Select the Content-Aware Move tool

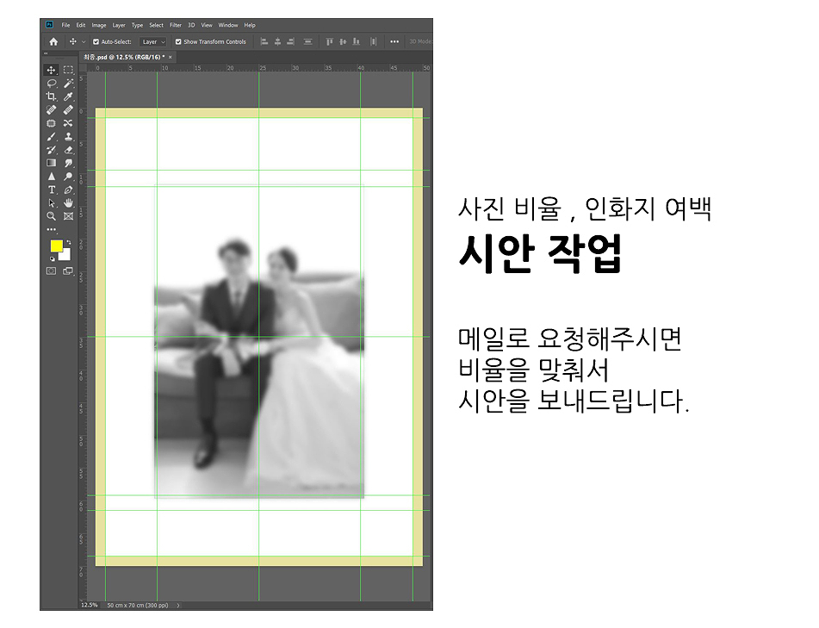pyautogui.click(x=68, y=123)
